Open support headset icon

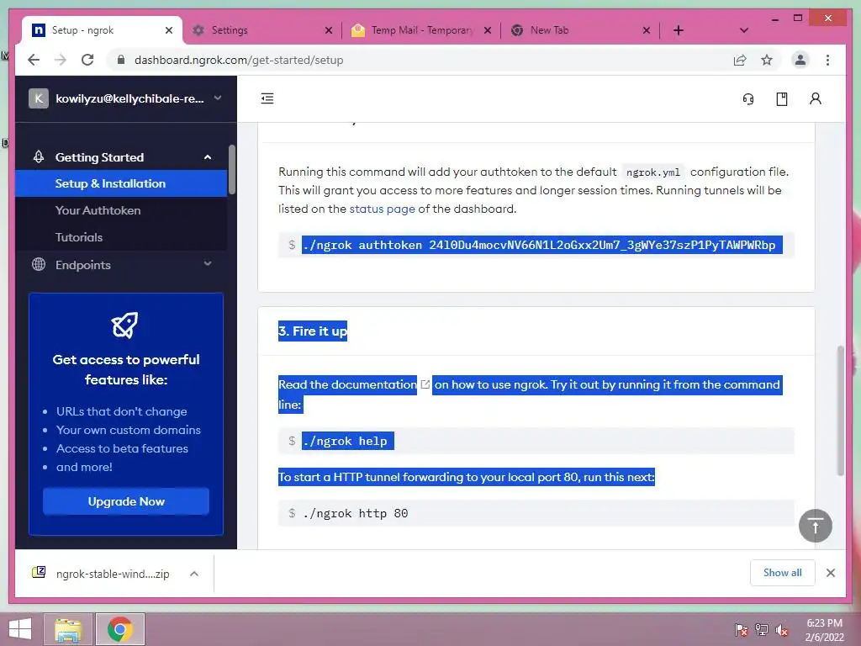click(x=747, y=99)
